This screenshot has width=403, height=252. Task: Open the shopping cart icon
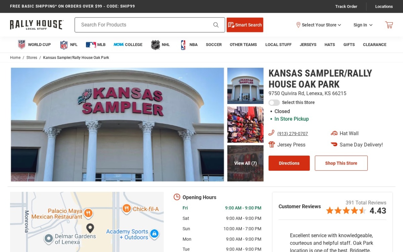tap(389, 25)
